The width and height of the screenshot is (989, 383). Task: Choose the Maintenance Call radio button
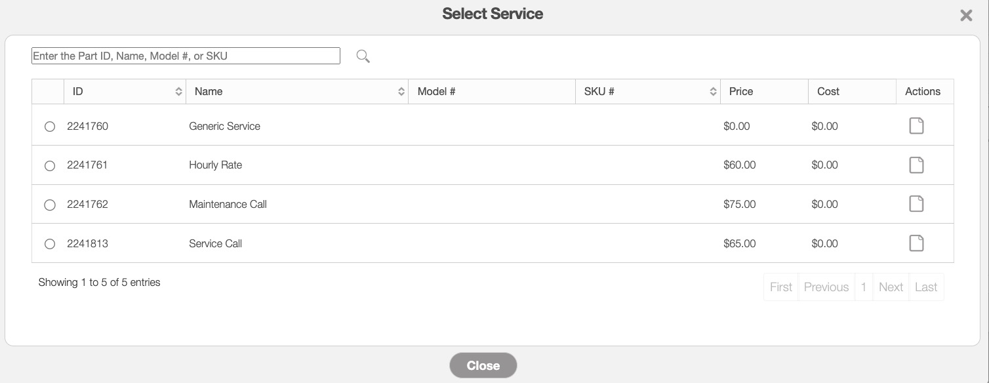(50, 205)
